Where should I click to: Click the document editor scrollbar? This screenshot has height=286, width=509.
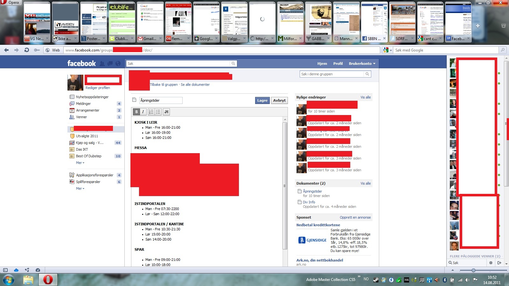coord(285,186)
